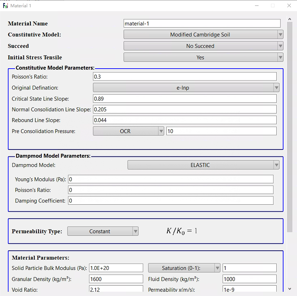Click the Young's Modulus (Pa) field
Viewport: 297px width, 296px height.
[x=171, y=179]
